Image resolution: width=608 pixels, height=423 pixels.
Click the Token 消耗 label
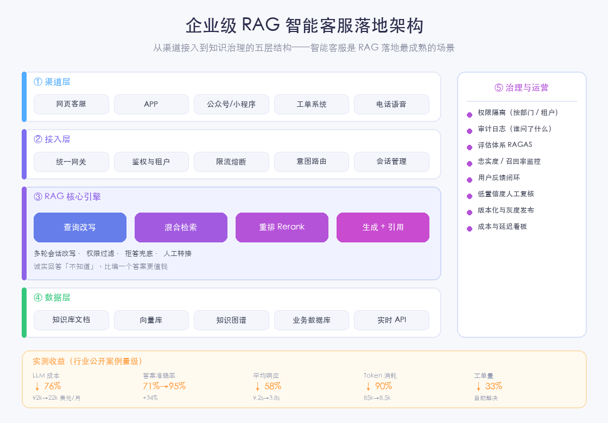[380, 376]
